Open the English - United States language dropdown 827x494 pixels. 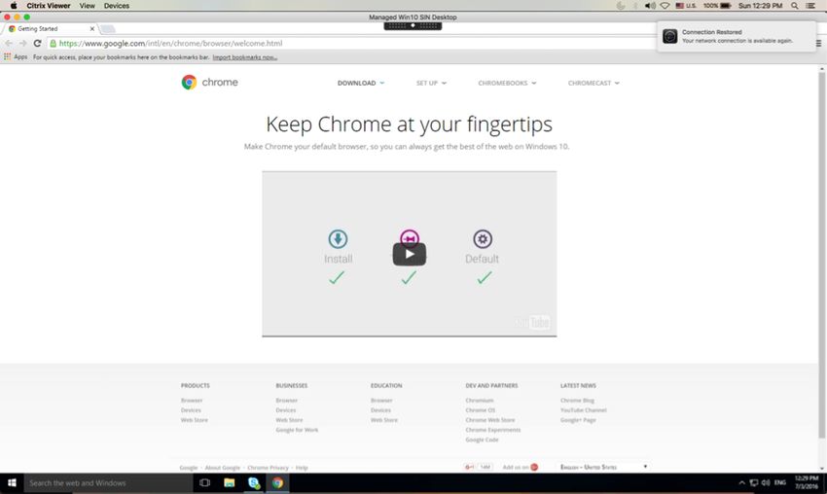point(603,467)
